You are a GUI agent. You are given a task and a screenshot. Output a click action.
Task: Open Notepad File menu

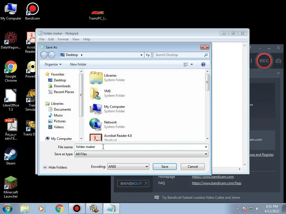(x=42, y=39)
